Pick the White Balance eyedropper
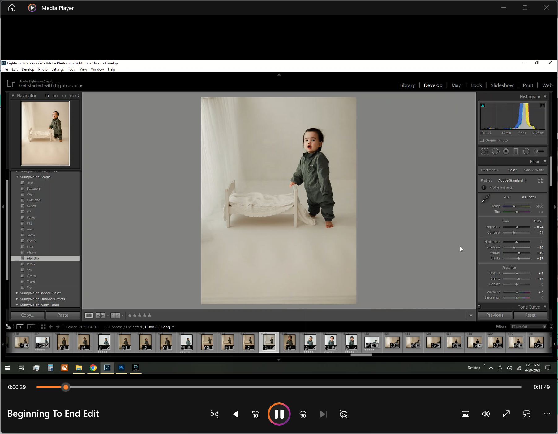This screenshot has height=434, width=558. (x=485, y=199)
